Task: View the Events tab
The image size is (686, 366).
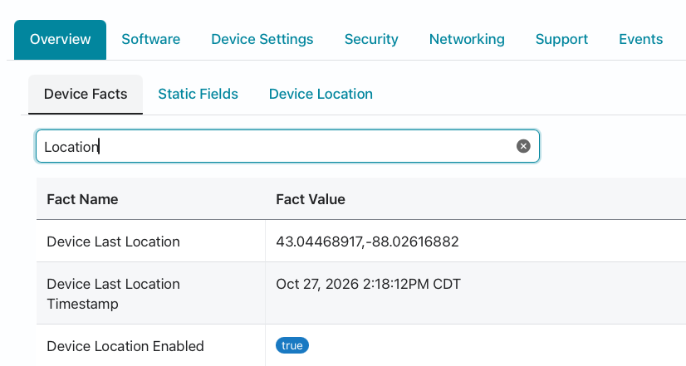Action: click(641, 39)
